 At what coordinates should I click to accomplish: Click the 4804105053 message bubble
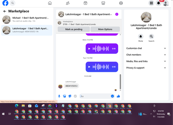(x=71, y=86)
